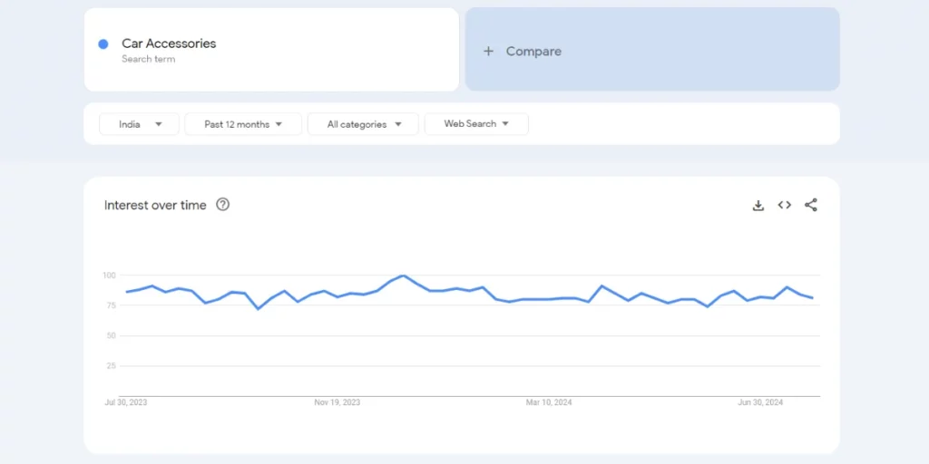Open the help icon beside Interest over time
This screenshot has width=929, height=464.
[x=222, y=205]
